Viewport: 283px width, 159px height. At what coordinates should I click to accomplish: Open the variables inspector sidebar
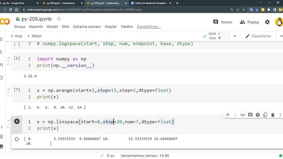(x=1, y=64)
